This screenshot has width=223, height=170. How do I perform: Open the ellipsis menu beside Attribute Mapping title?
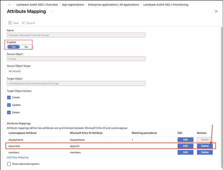tap(53, 11)
